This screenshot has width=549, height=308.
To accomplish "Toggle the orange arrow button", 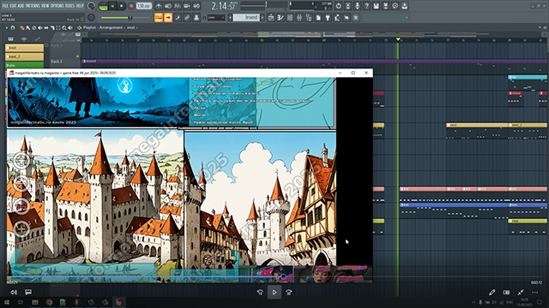I will click(x=168, y=17).
